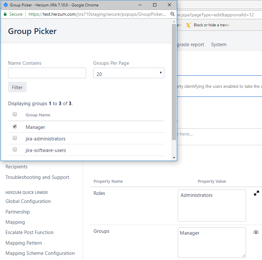Open the Mapping sidebar link
This screenshot has width=262, height=260.
pyautogui.click(x=15, y=222)
